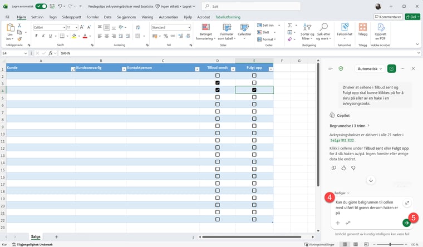Image resolution: width=423 pixels, height=247 pixels.
Task: Uncheck the Tilbud sendt checkbox in row 4
Action: (218, 90)
